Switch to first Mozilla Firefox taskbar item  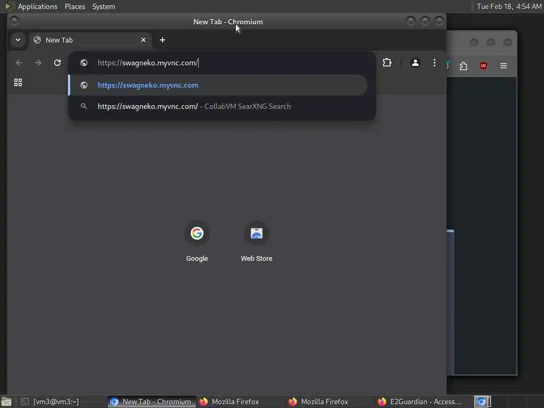(x=241, y=402)
